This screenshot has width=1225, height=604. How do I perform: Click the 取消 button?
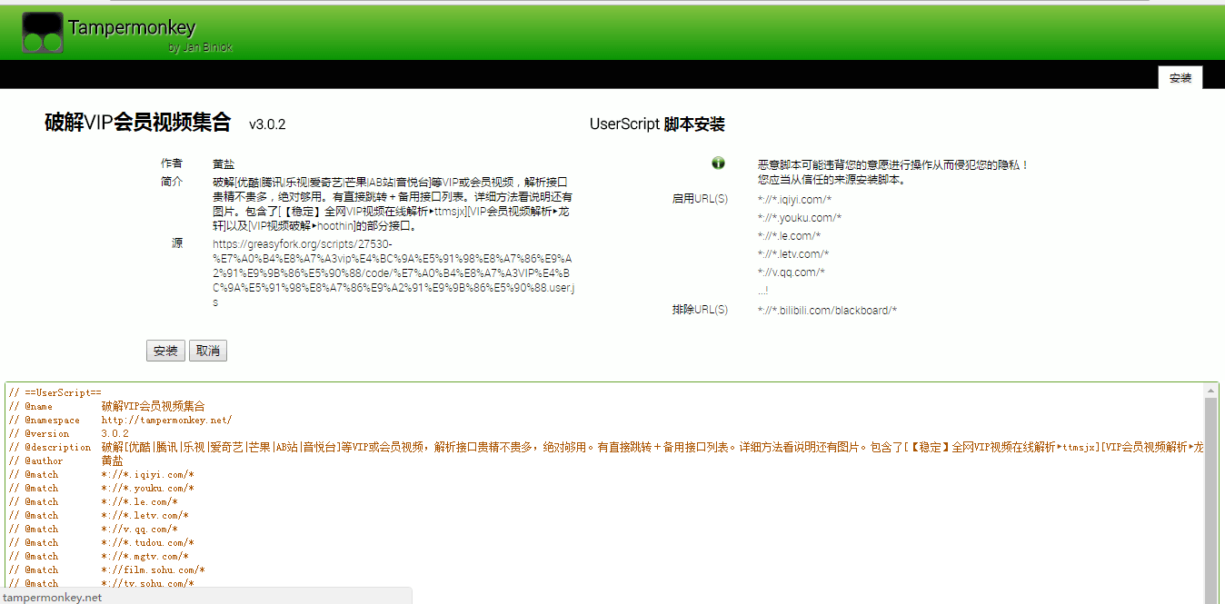(208, 351)
